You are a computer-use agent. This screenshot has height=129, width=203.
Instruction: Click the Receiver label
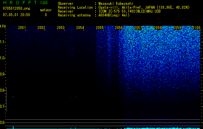66,11
